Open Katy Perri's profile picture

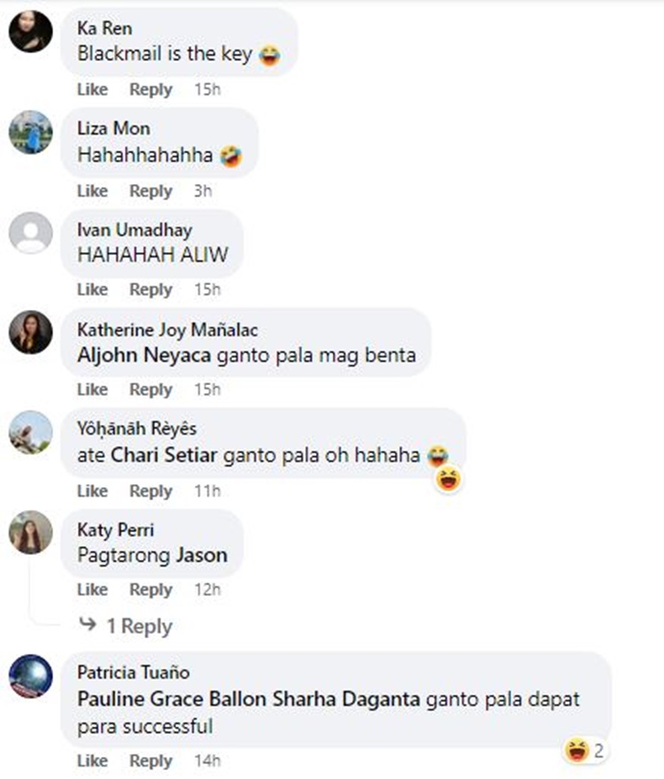31,532
